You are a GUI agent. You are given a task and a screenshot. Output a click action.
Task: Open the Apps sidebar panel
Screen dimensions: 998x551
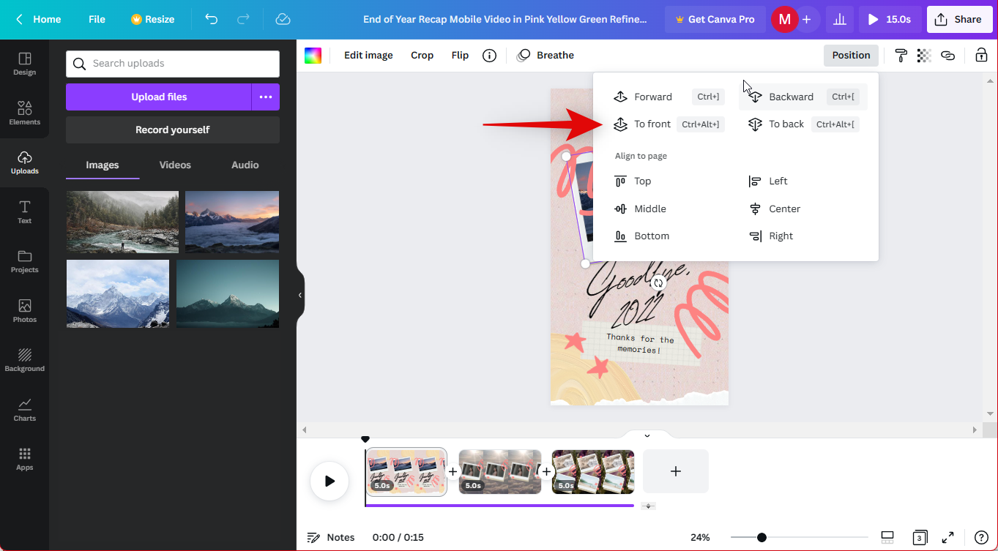pos(24,459)
